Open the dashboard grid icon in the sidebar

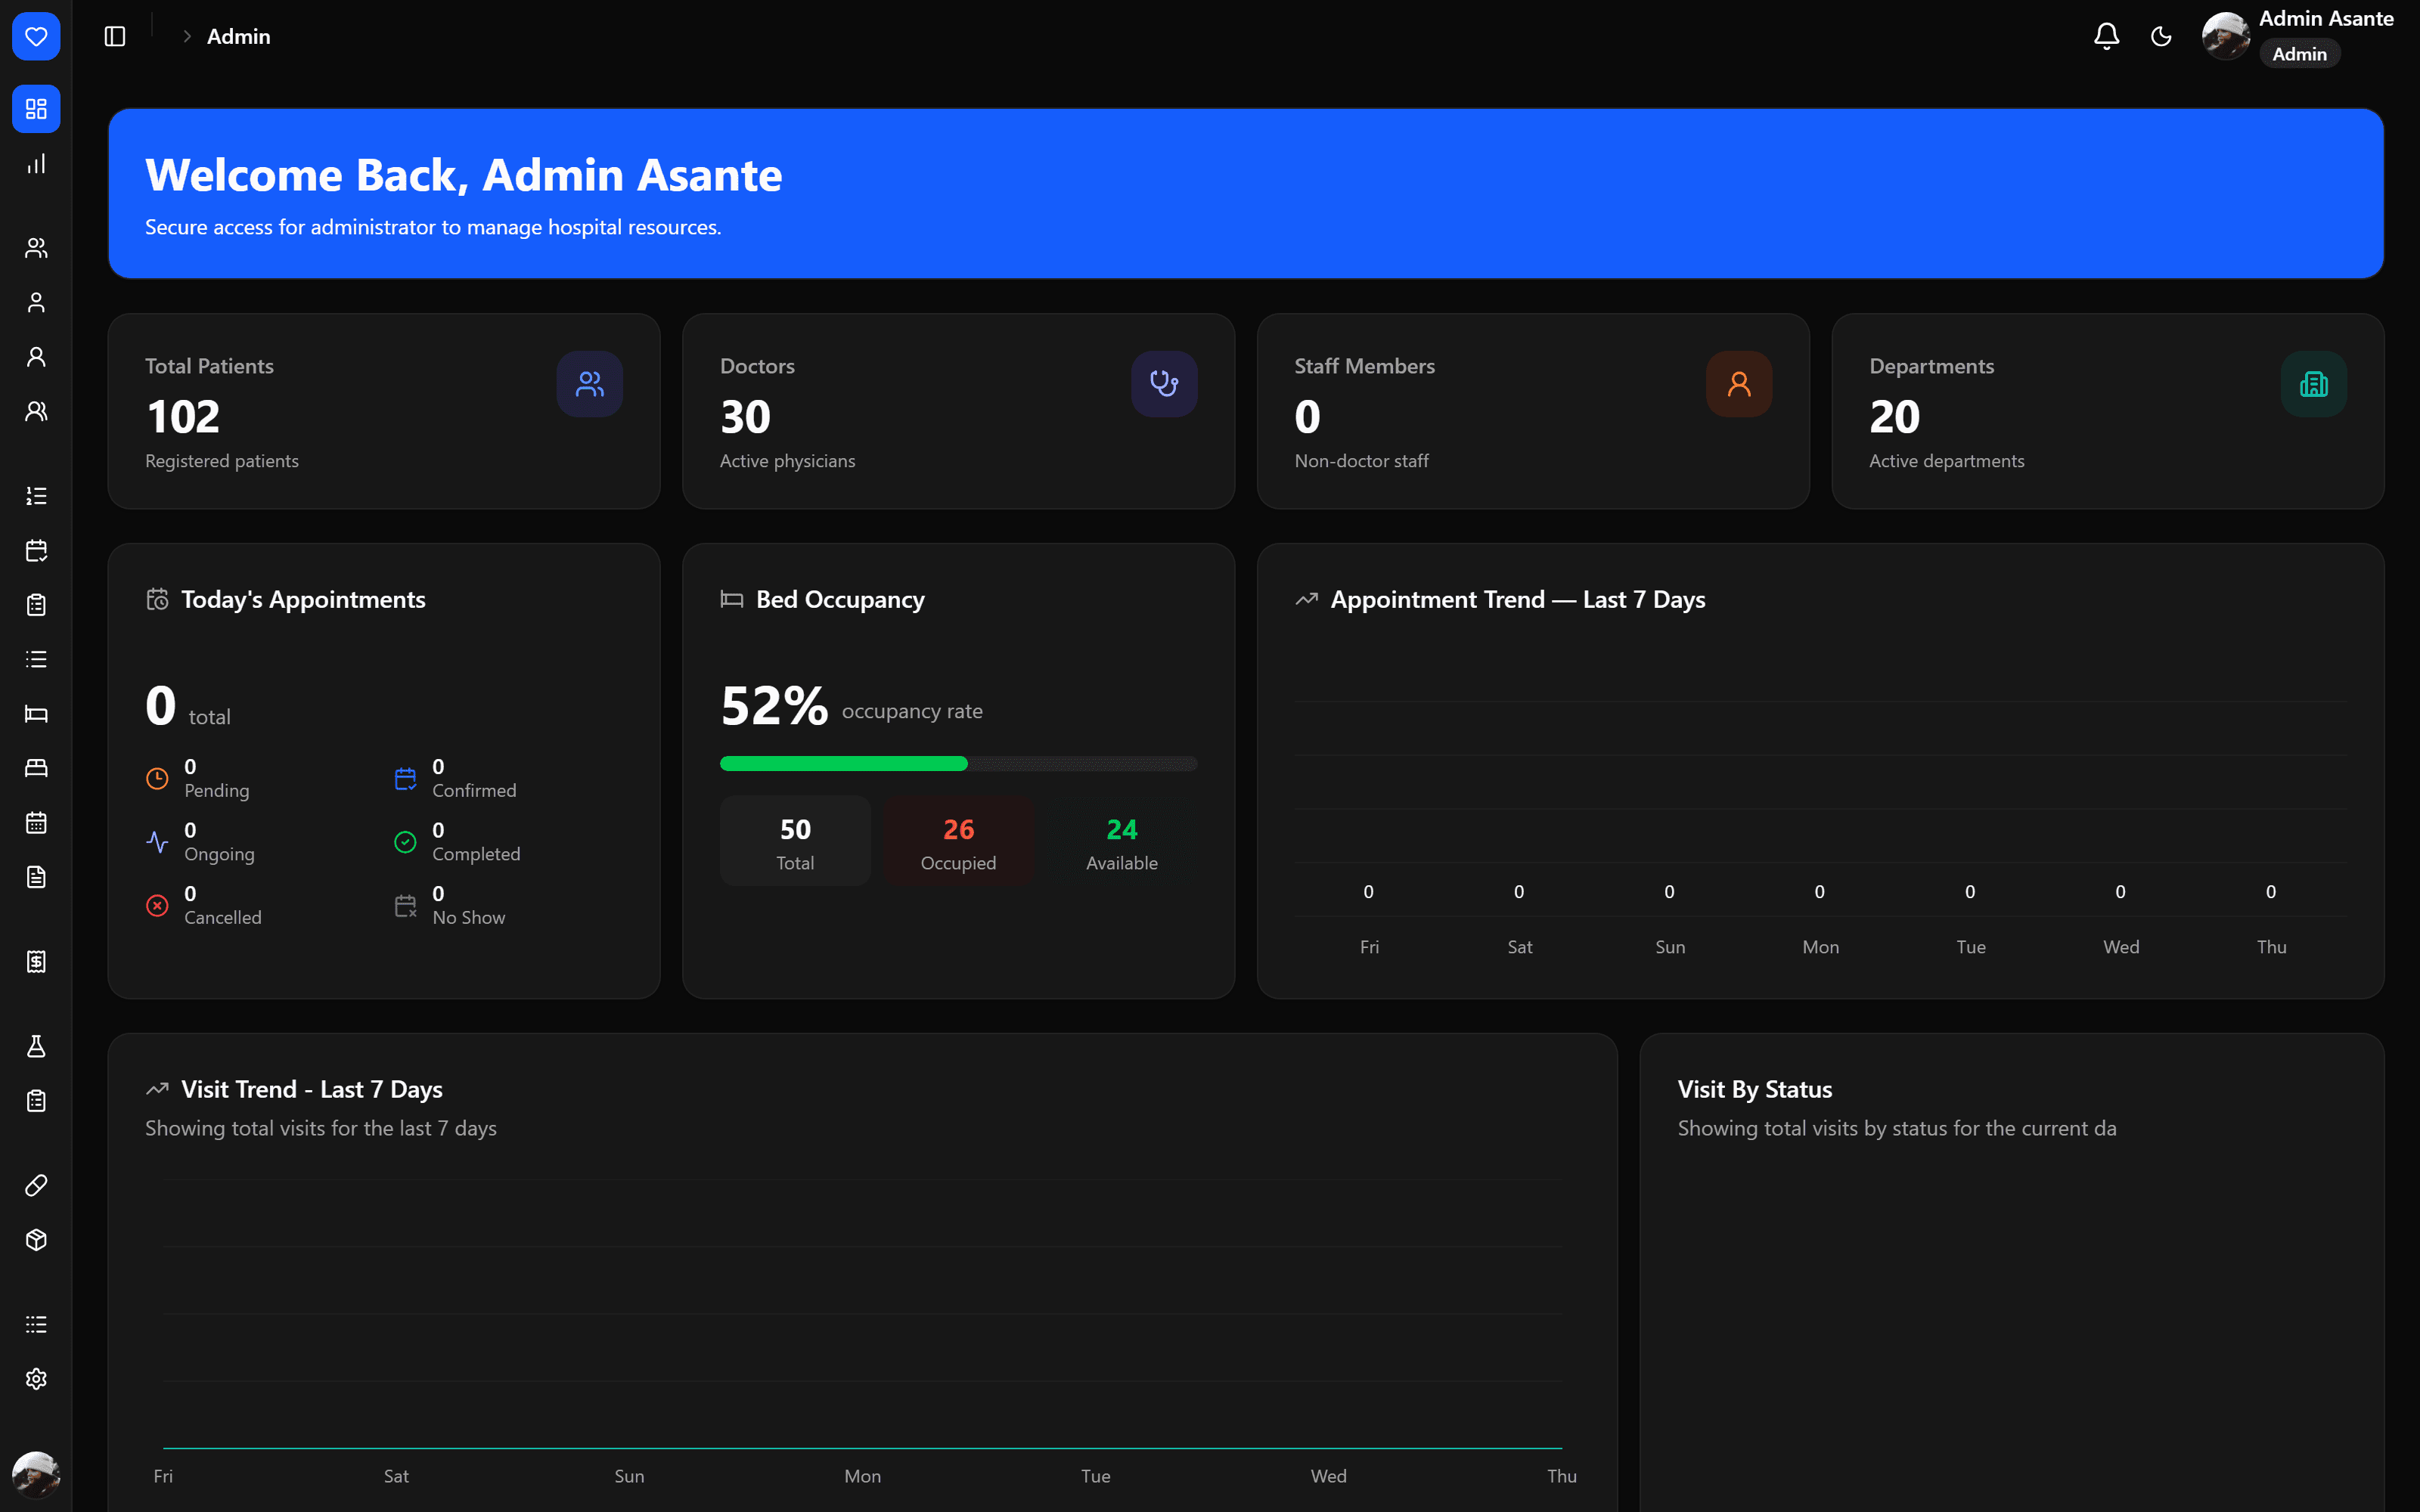point(36,109)
